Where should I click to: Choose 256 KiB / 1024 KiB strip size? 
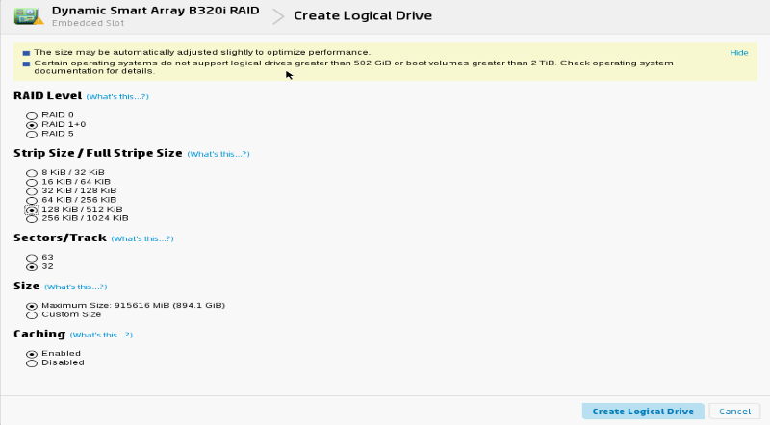(32, 219)
